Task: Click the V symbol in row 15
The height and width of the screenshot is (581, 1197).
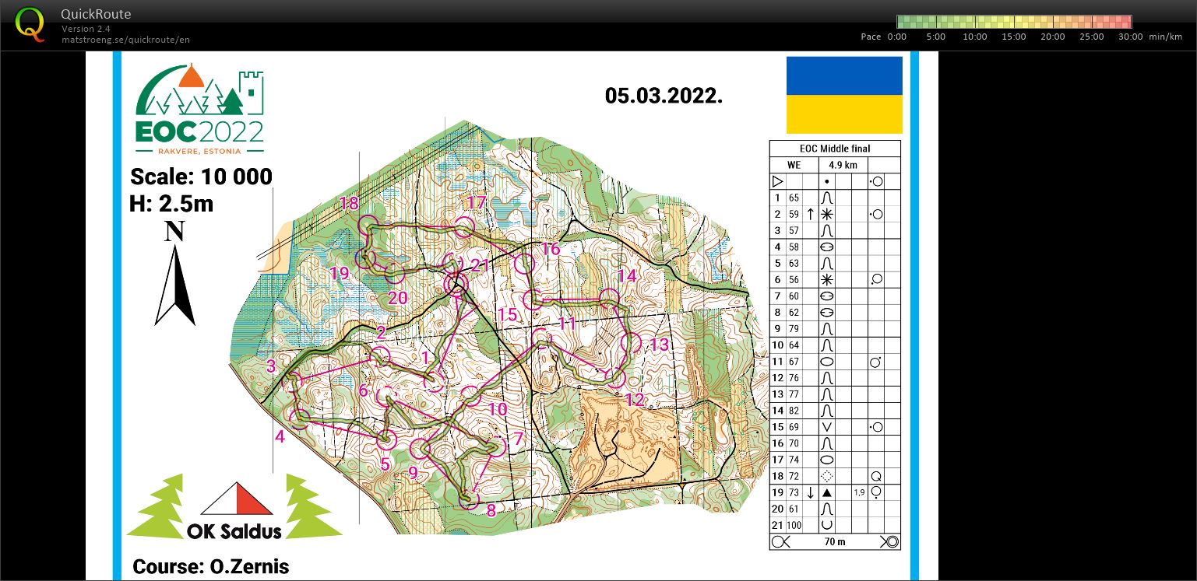Action: (827, 427)
